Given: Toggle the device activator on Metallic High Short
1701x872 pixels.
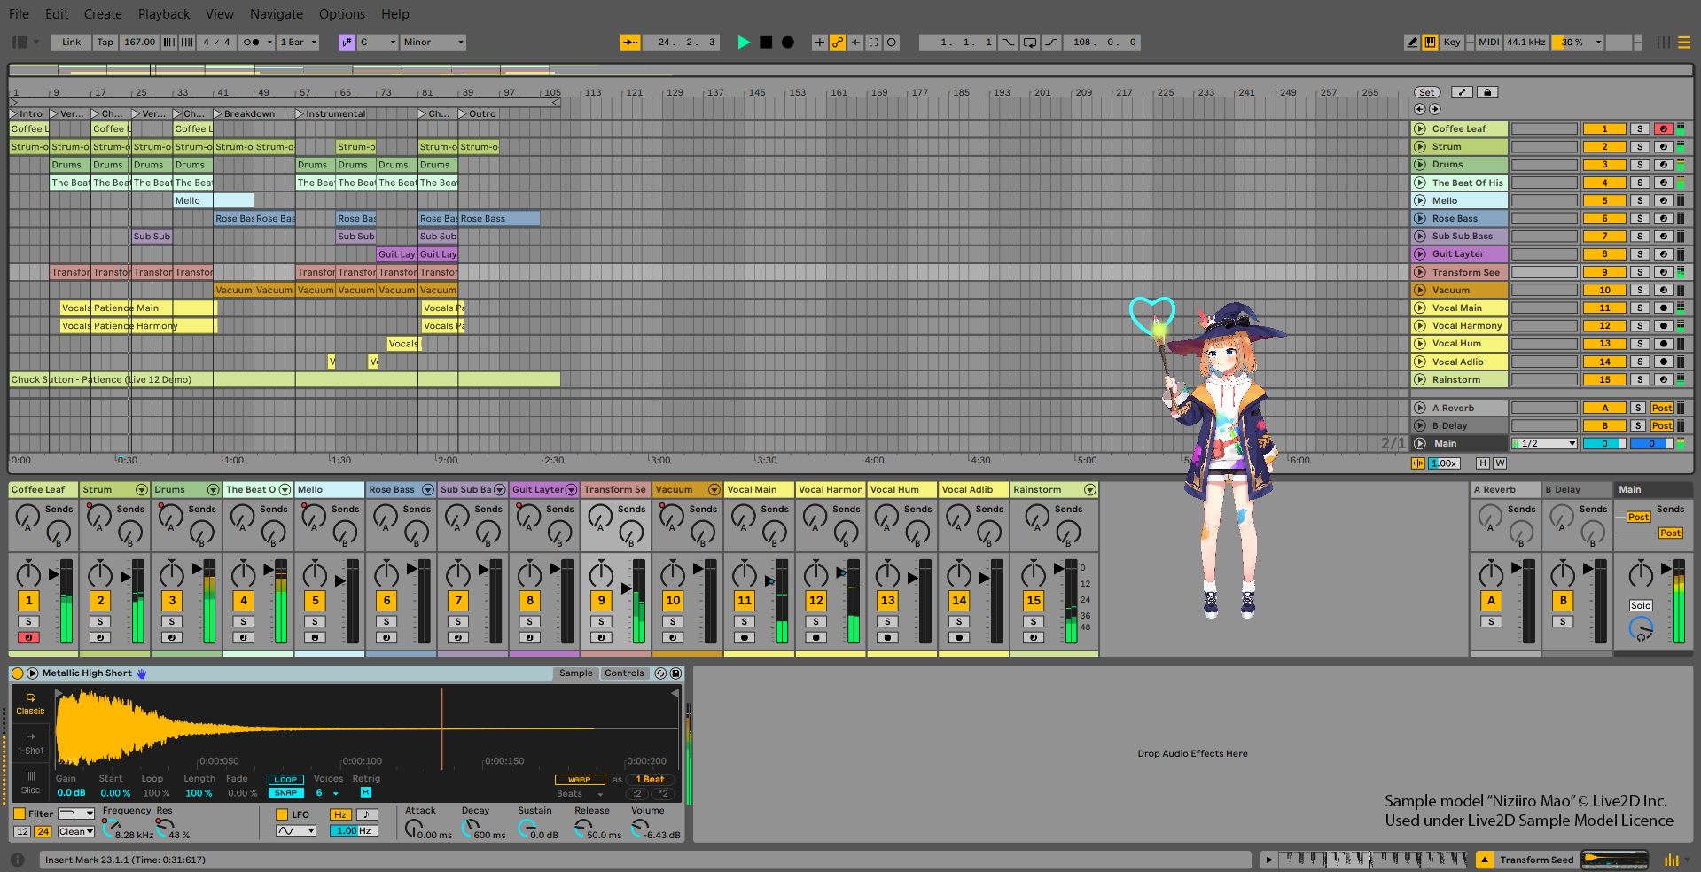Looking at the screenshot, I should (18, 673).
